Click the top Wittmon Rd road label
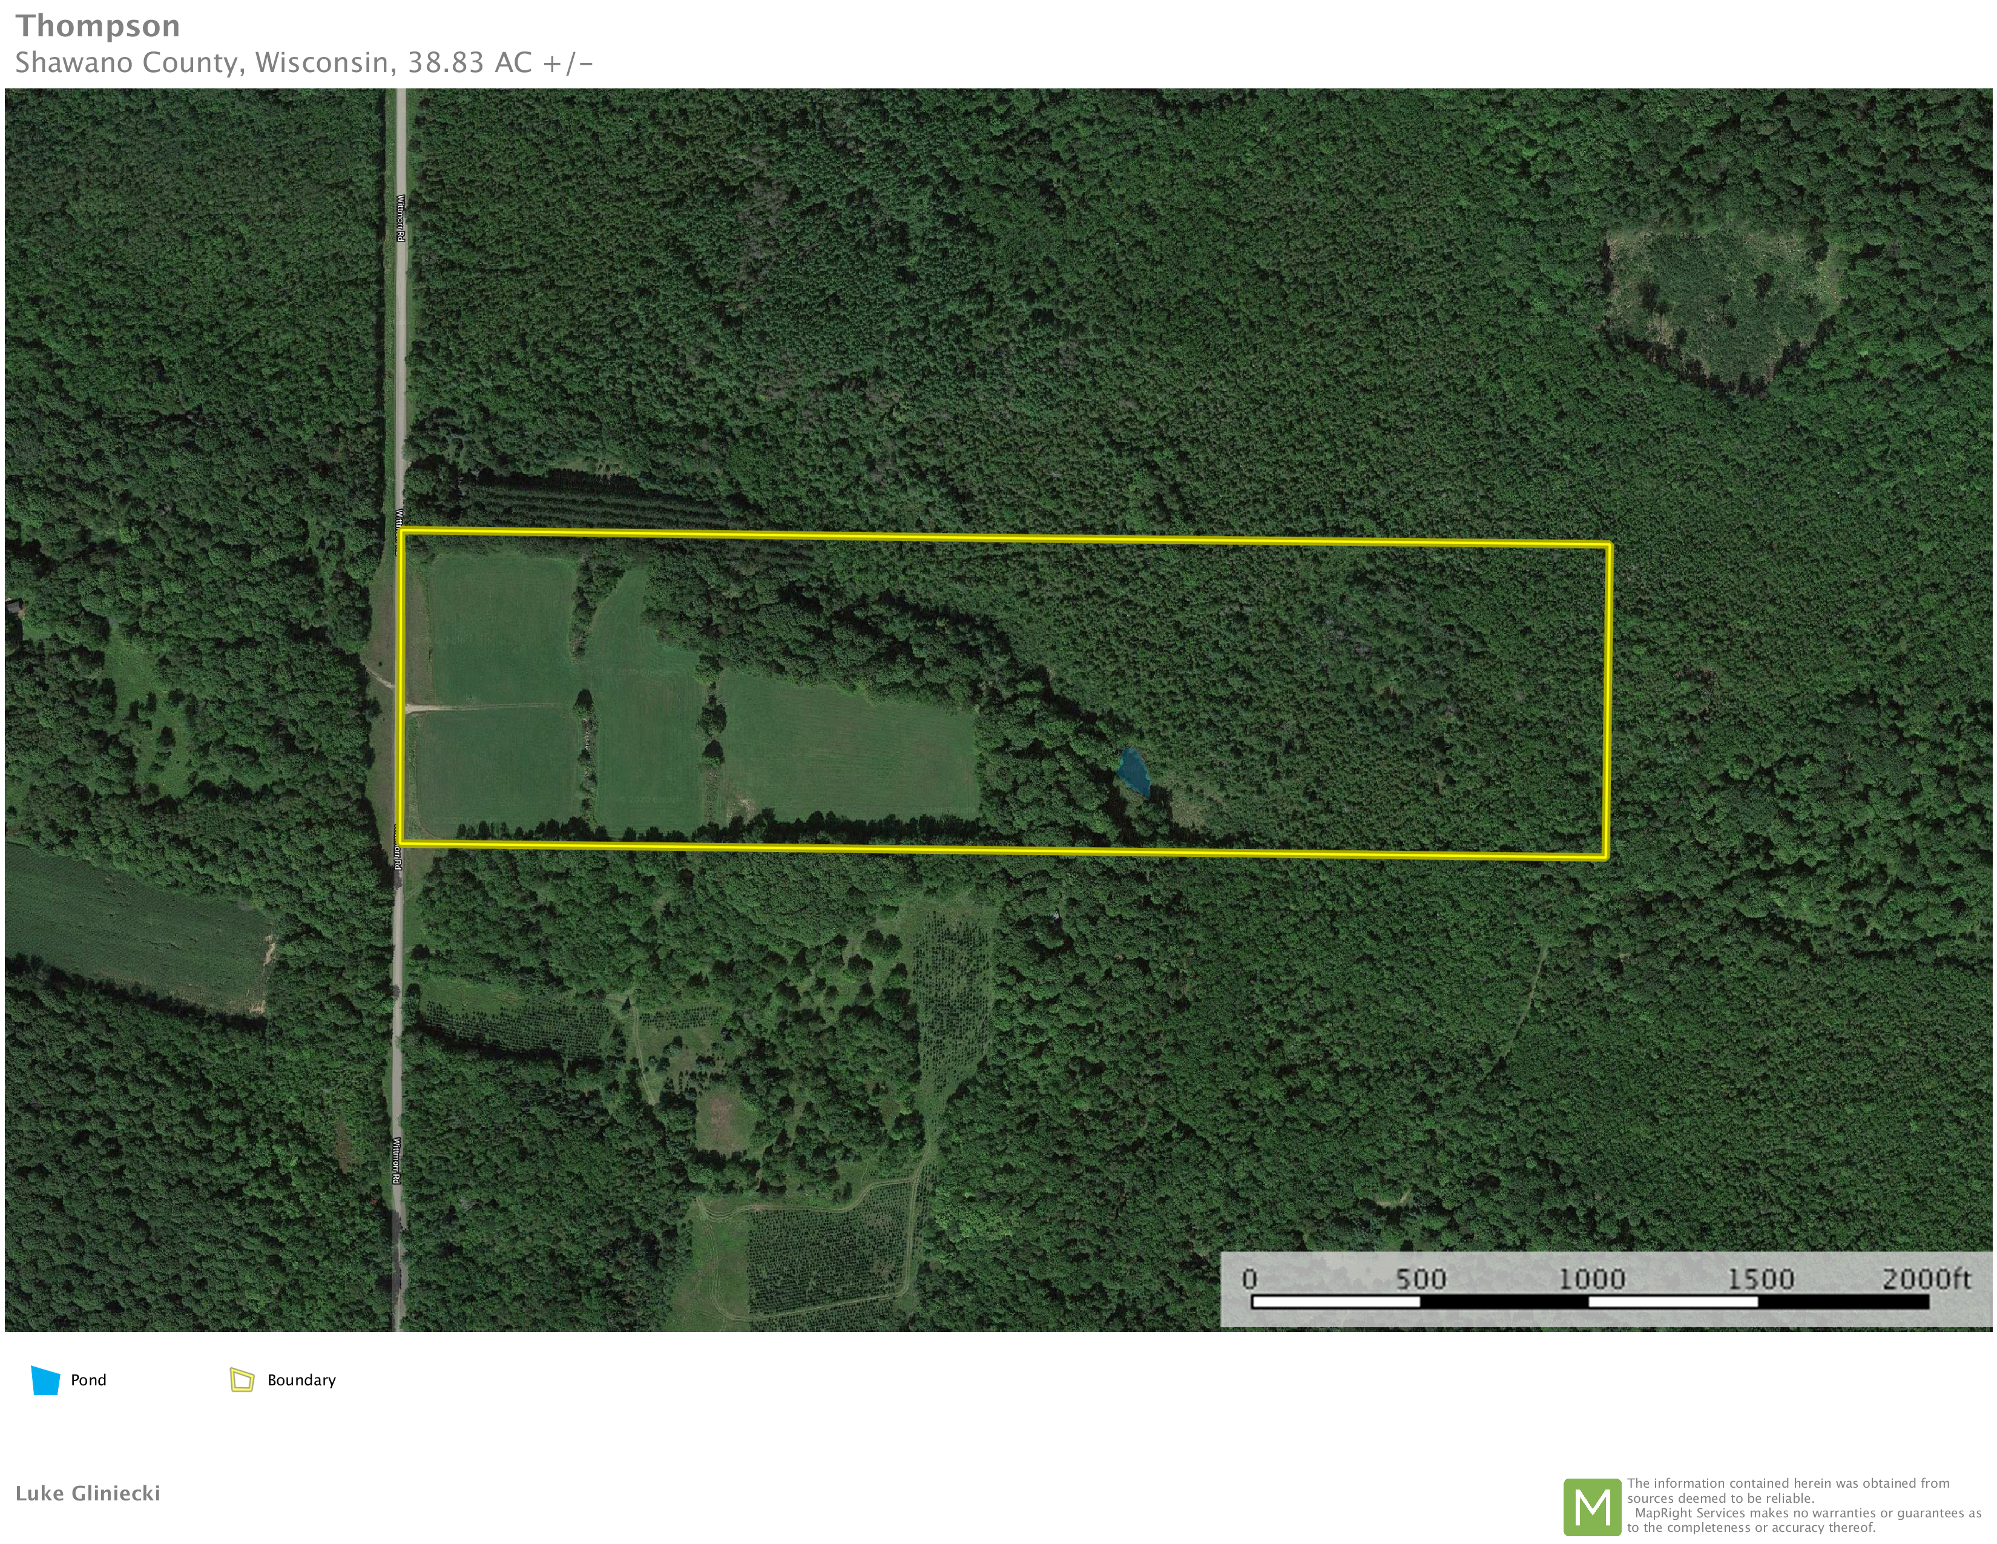This screenshot has width=1997, height=1544. tap(401, 218)
